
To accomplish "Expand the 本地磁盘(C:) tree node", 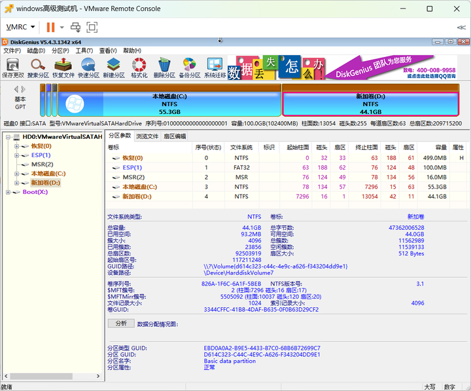I will pos(17,174).
